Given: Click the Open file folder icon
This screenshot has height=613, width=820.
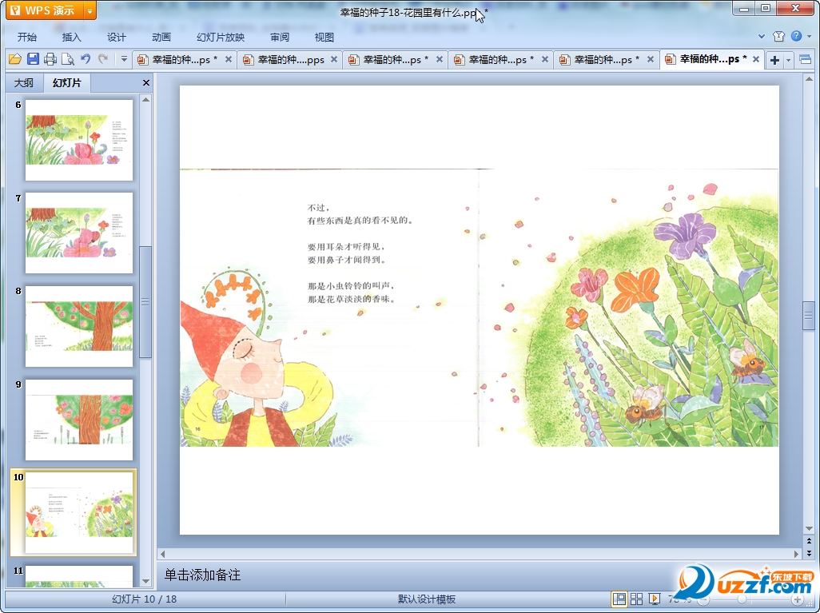Looking at the screenshot, I should (15, 59).
